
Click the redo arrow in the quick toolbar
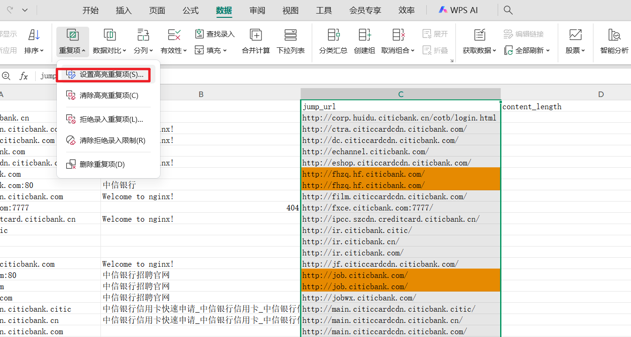10,10
